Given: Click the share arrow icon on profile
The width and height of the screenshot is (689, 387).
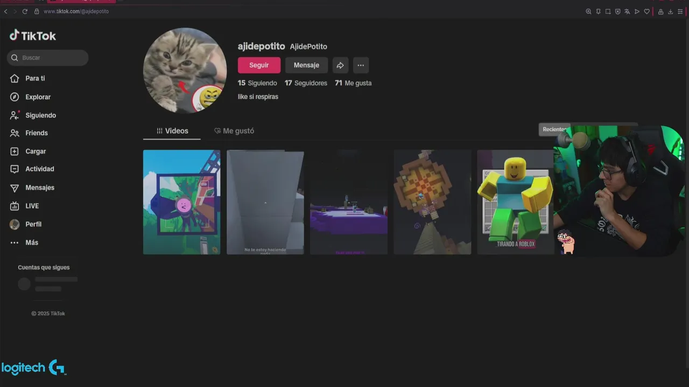Looking at the screenshot, I should pyautogui.click(x=340, y=65).
